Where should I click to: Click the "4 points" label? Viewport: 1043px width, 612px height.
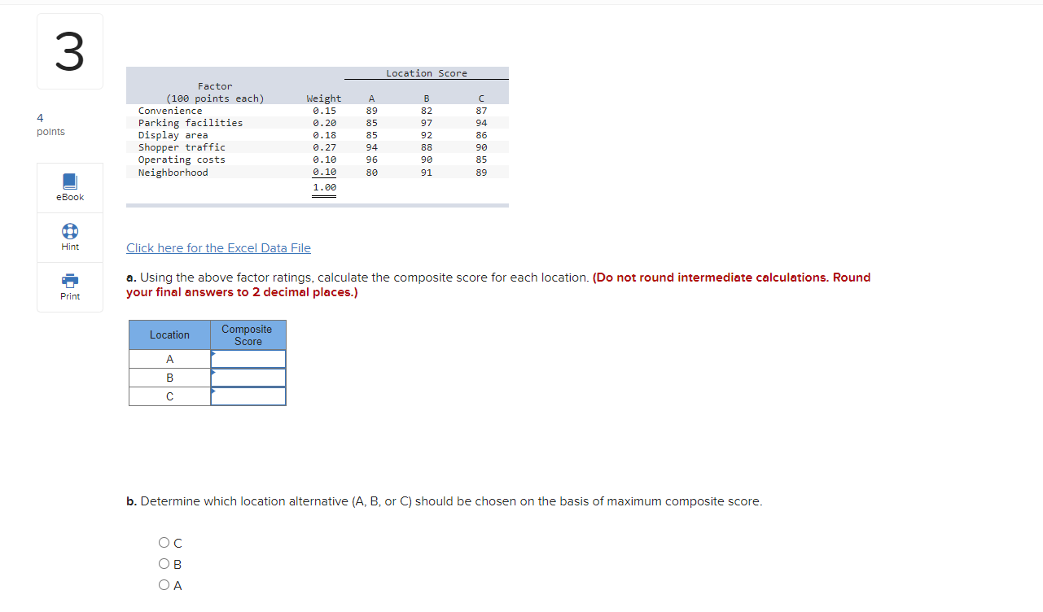click(50, 125)
